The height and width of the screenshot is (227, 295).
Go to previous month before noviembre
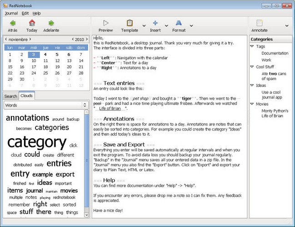[x=6, y=39]
